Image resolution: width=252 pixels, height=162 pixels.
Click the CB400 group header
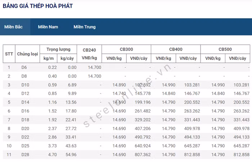tap(175, 49)
